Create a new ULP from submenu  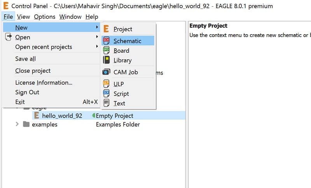click(128, 84)
